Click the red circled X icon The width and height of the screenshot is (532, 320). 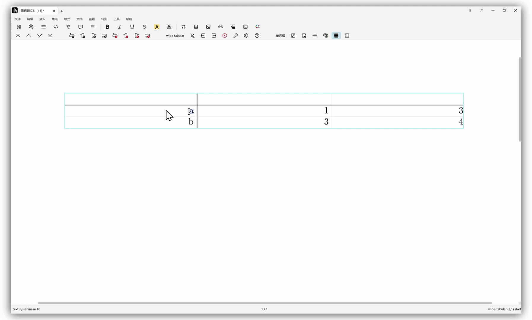pyautogui.click(x=225, y=36)
